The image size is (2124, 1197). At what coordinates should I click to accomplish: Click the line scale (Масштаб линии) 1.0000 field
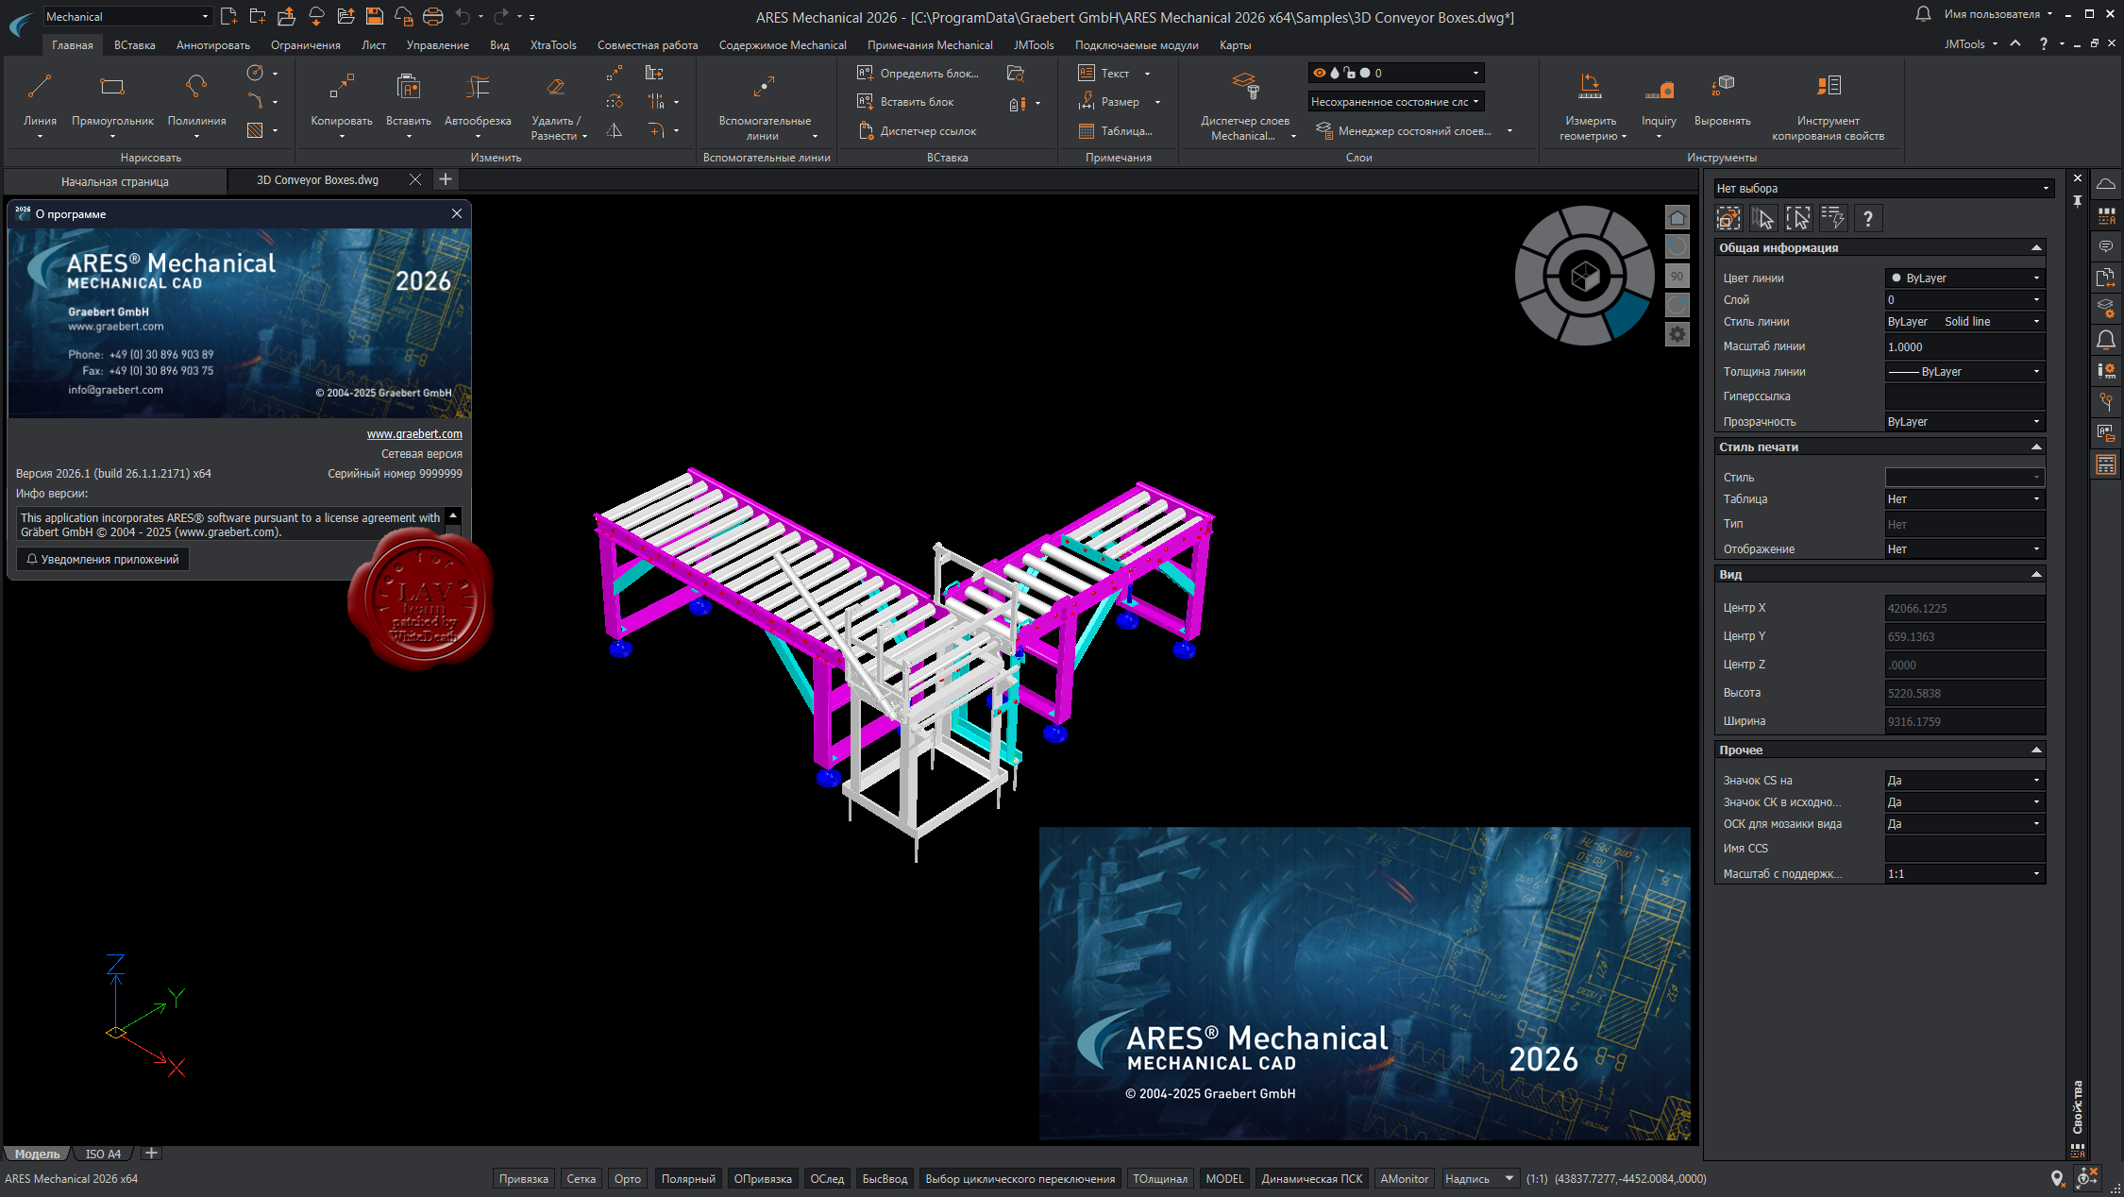(x=1964, y=346)
